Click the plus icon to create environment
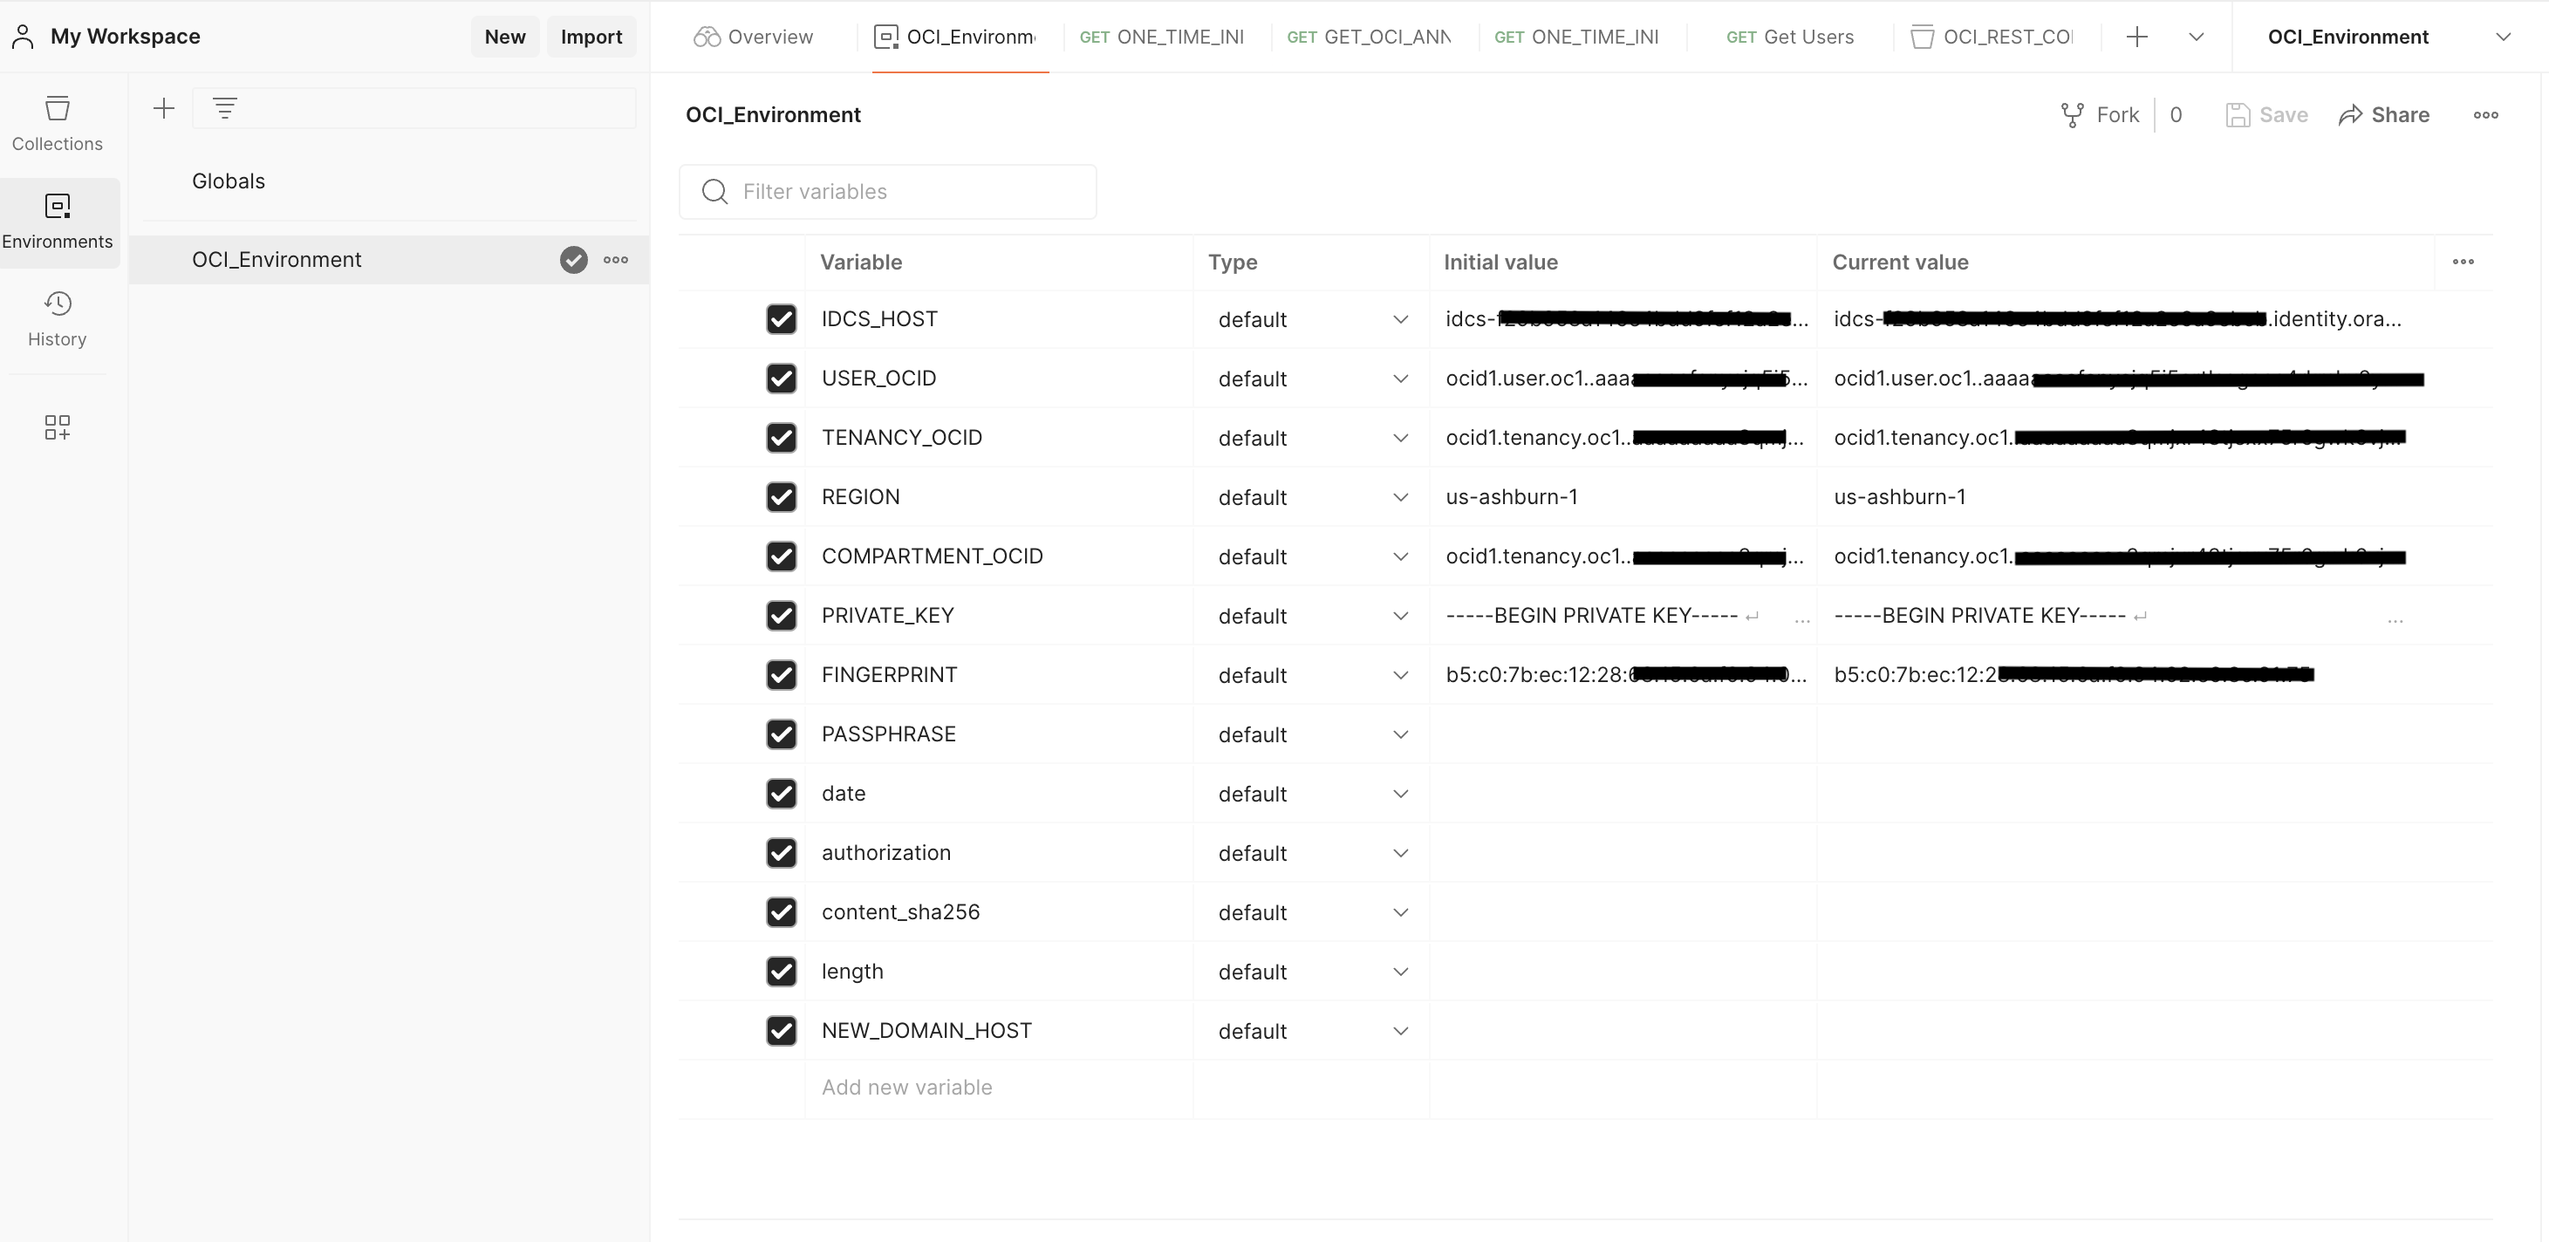Image resolution: width=2549 pixels, height=1242 pixels. 164,109
